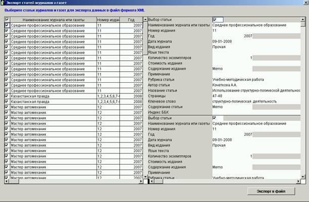Click the first "Стоимость издания" field label
This screenshot has height=202, width=309.
pos(165,63)
